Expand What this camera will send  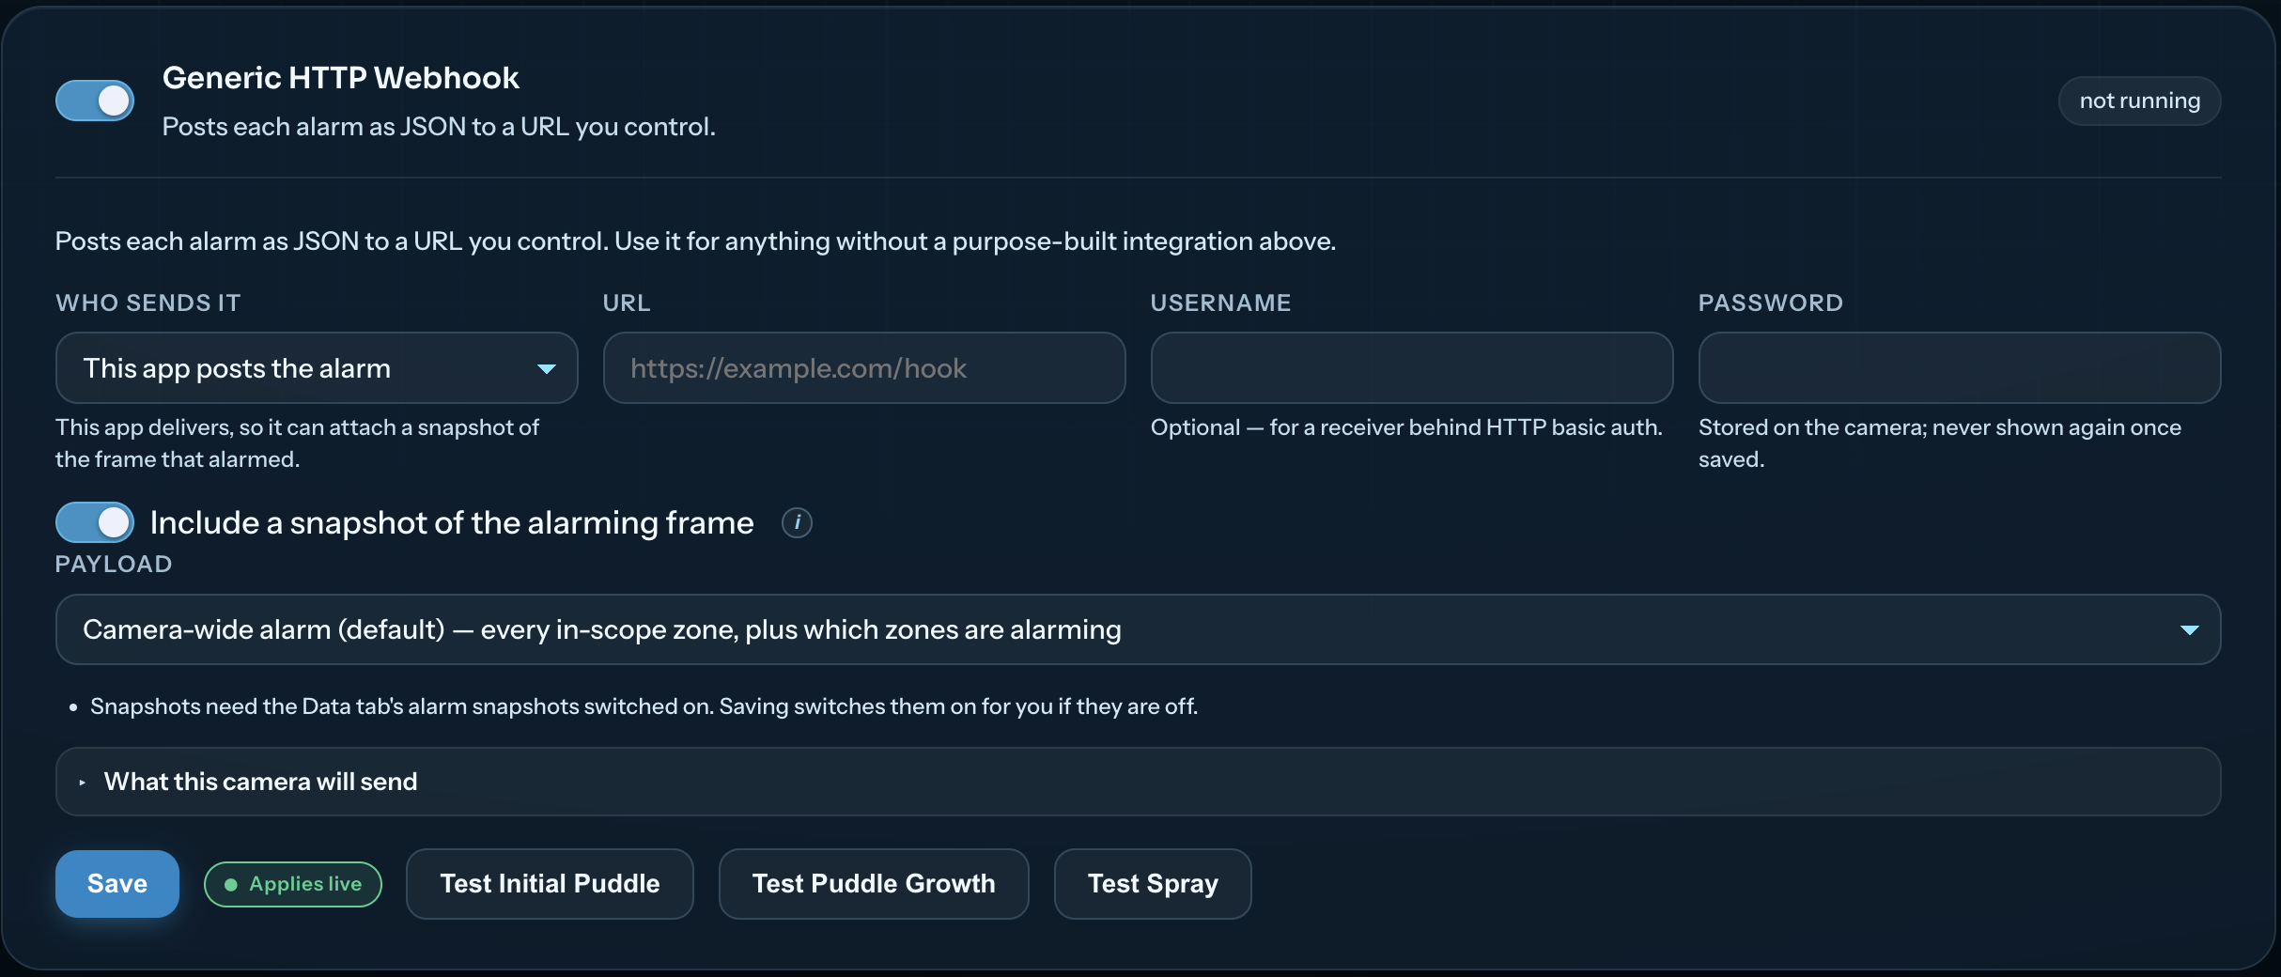click(1138, 782)
